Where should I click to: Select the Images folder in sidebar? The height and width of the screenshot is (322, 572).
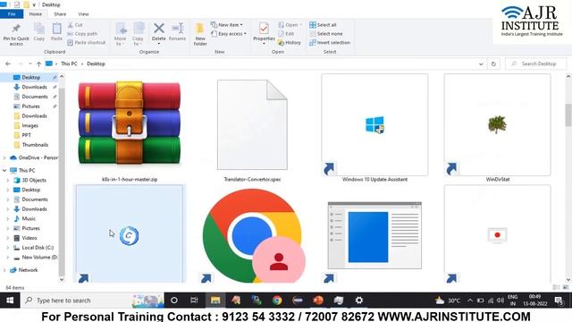(x=29, y=125)
